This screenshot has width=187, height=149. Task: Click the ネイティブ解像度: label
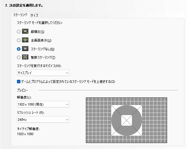pyautogui.click(x=28, y=129)
